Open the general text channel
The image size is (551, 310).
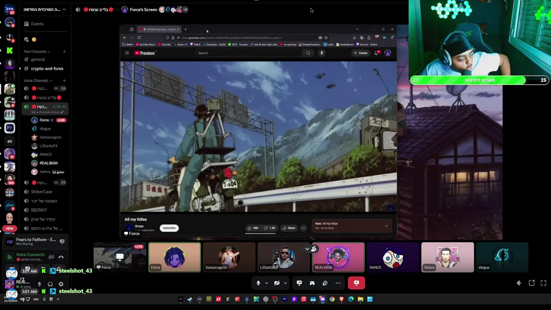pyautogui.click(x=45, y=59)
